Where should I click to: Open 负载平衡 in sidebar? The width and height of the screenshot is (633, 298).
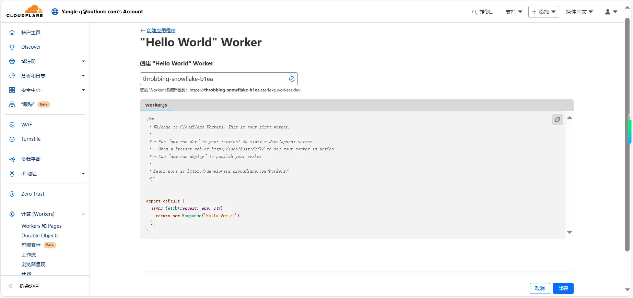(31, 159)
